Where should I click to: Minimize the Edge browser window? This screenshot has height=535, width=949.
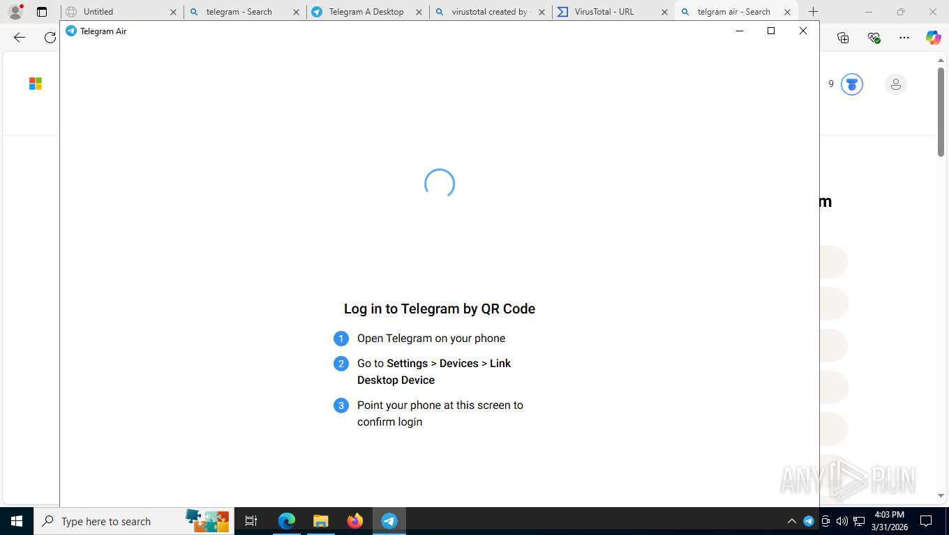click(868, 12)
